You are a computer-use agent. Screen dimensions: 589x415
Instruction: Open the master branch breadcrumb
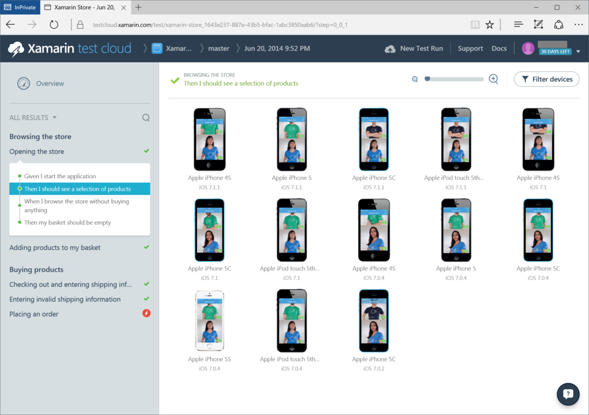219,48
